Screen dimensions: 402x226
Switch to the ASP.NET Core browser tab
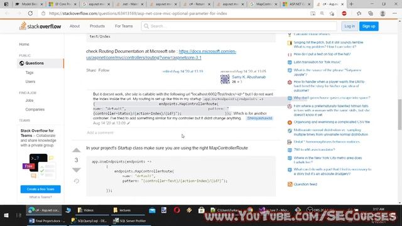(296, 4)
